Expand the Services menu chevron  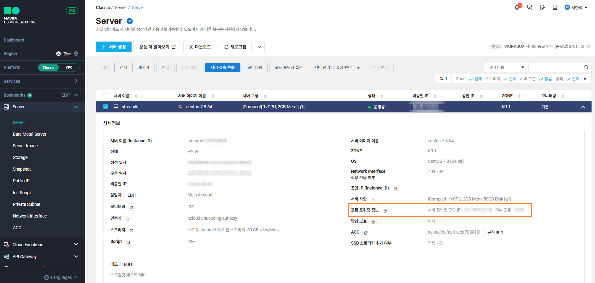[x=76, y=81]
